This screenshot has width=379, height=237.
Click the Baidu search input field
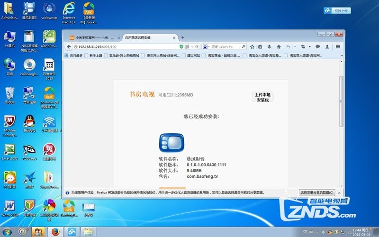click(x=226, y=46)
